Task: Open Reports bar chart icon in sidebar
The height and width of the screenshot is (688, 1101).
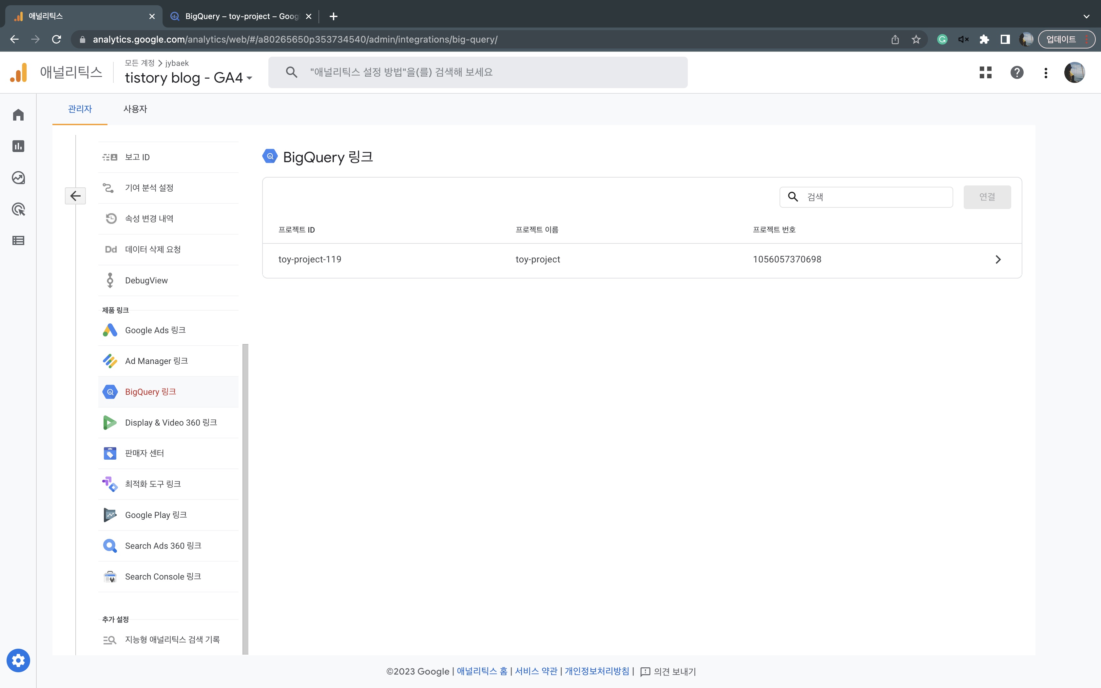Action: click(x=18, y=146)
